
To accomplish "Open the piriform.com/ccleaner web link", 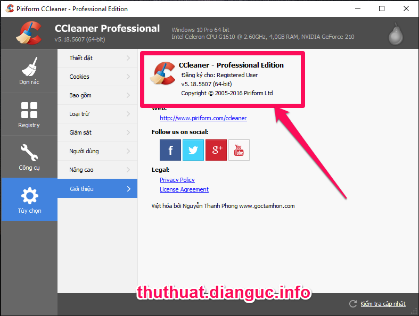I will (x=203, y=118).
